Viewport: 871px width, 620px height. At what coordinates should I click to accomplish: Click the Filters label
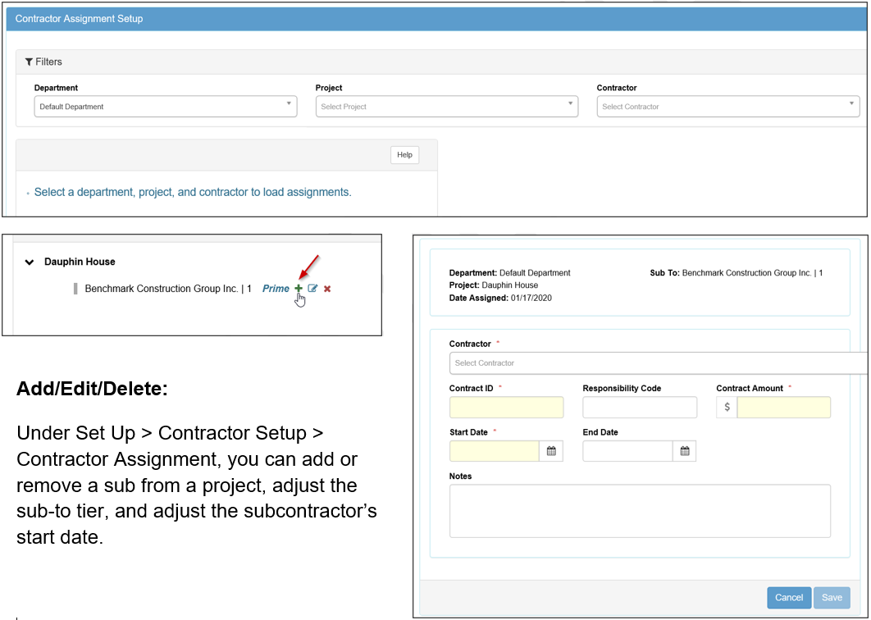click(x=49, y=62)
